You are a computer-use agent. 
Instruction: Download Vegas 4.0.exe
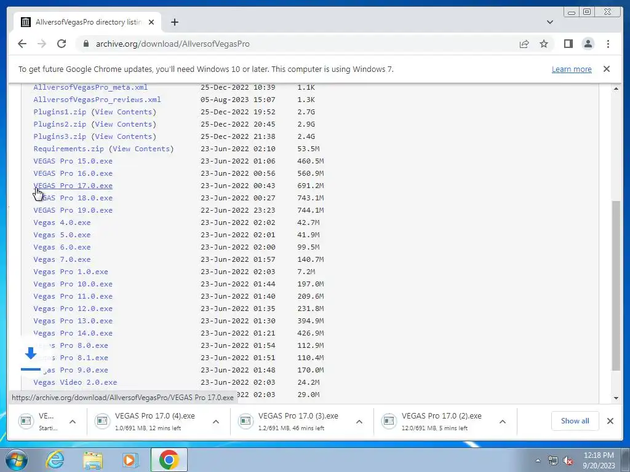62,222
